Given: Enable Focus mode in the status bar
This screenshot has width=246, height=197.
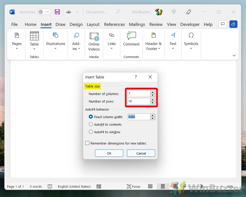Looking at the screenshot, I should tap(134, 186).
